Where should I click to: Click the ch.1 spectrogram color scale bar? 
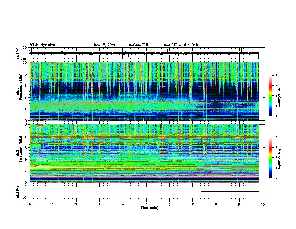coord(270,96)
